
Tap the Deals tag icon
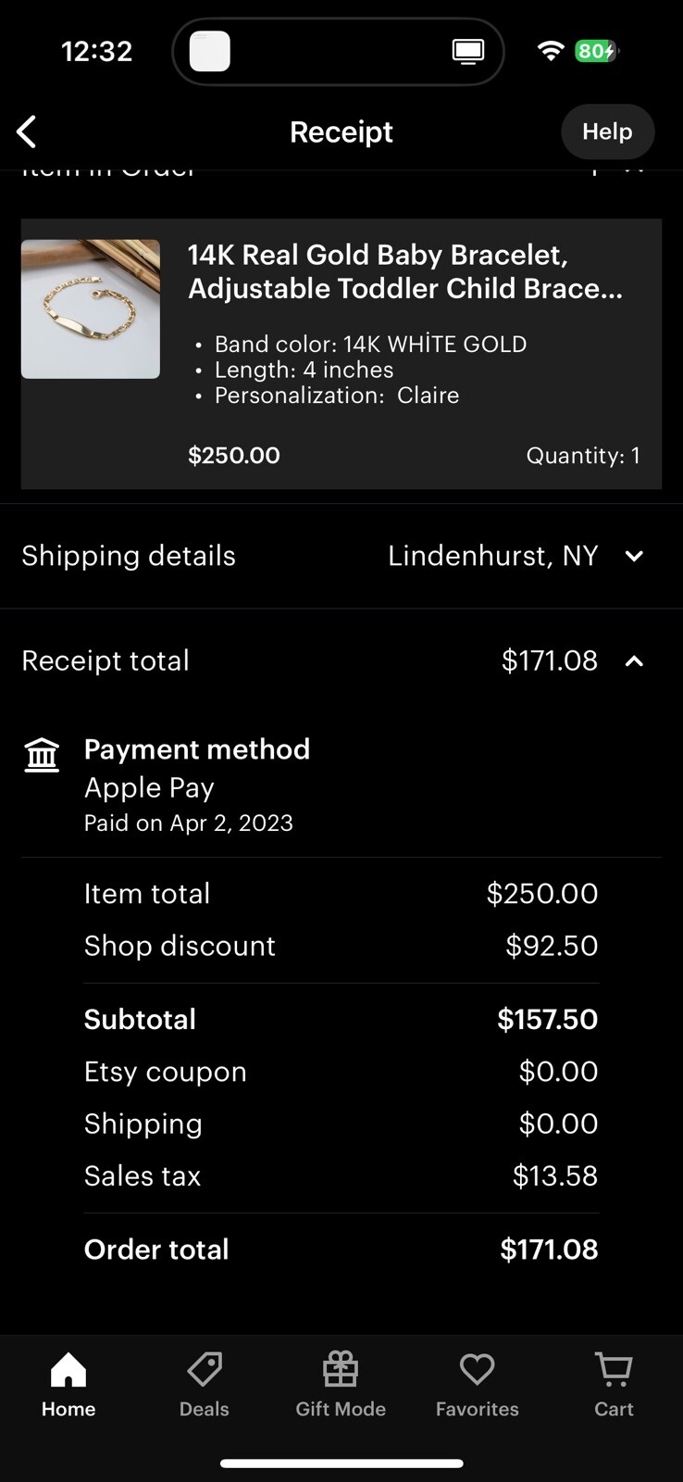205,1369
